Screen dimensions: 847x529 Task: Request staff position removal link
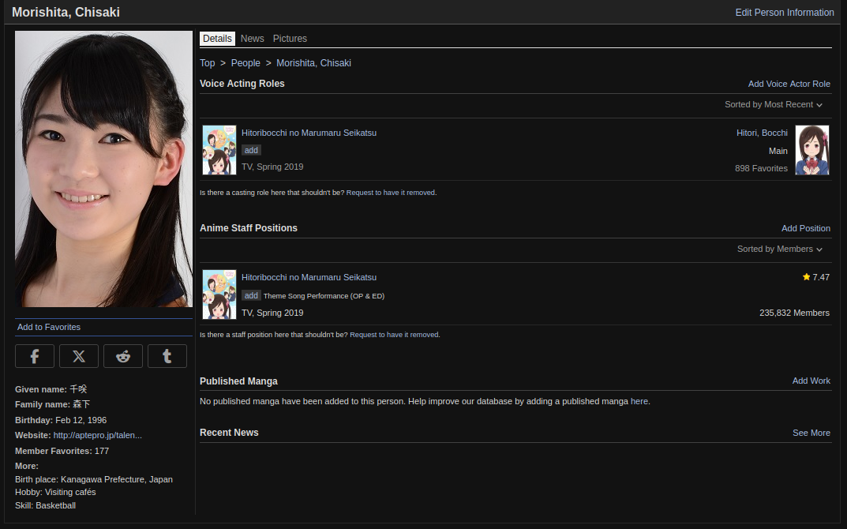click(395, 335)
